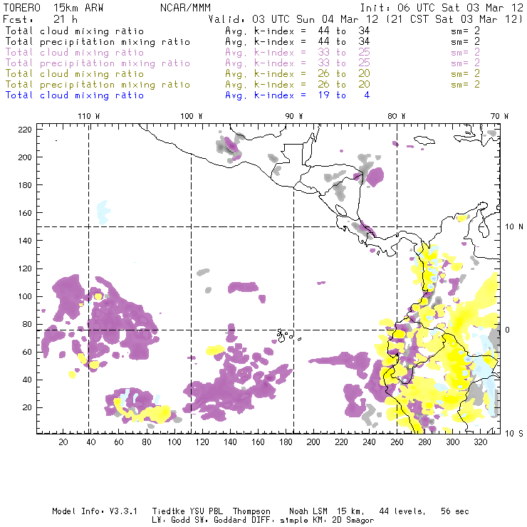Click the "(21 CST Sat 03 Mar 12)" local time text
Viewport: 527px width, 527px height.
pos(454,19)
